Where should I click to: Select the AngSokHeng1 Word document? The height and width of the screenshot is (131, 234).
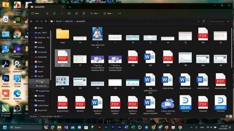pyautogui.click(x=185, y=81)
